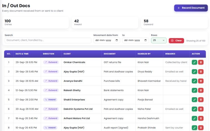Open the Movement date from calendar picker
The width and height of the screenshot is (210, 131).
point(117,40)
